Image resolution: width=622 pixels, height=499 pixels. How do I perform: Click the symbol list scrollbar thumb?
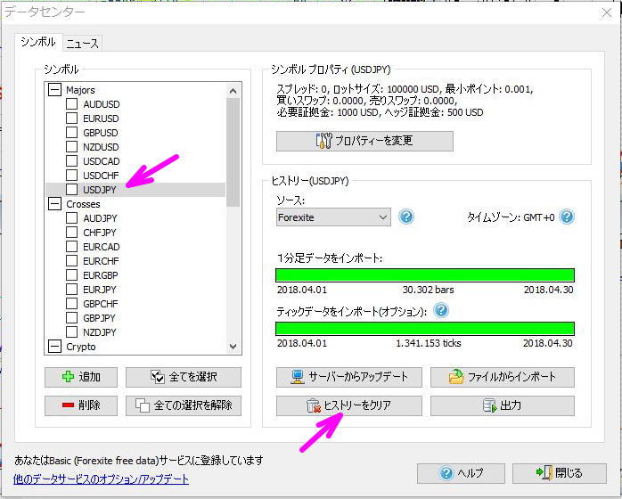pos(233,152)
